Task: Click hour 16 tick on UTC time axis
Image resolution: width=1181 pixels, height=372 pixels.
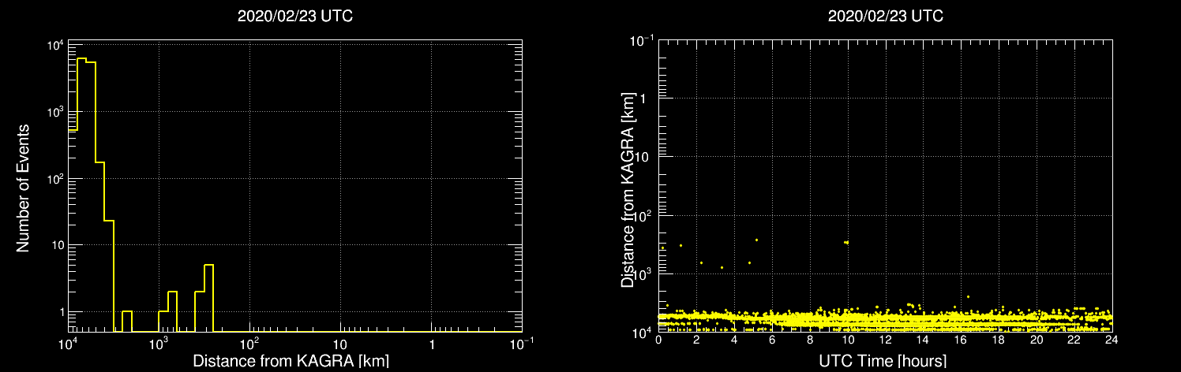Action: coord(961,340)
